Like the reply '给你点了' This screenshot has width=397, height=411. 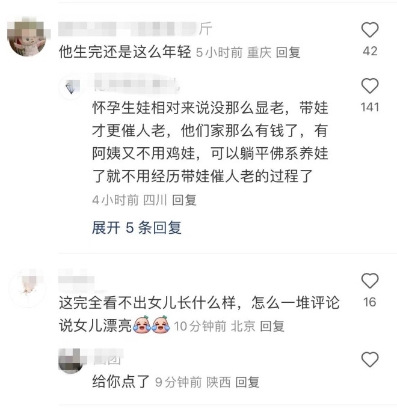coord(370,359)
